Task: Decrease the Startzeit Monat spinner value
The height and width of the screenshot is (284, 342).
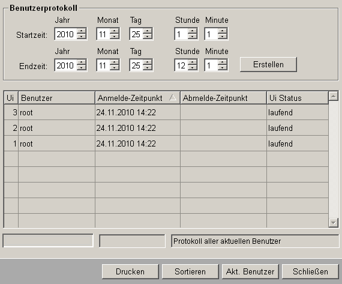Action: coord(115,37)
